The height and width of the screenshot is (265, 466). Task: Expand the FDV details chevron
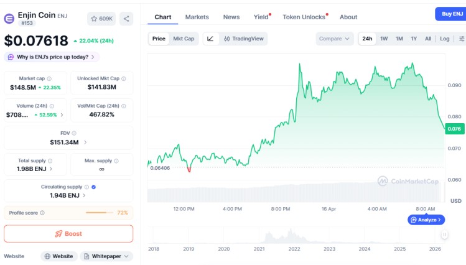point(85,142)
